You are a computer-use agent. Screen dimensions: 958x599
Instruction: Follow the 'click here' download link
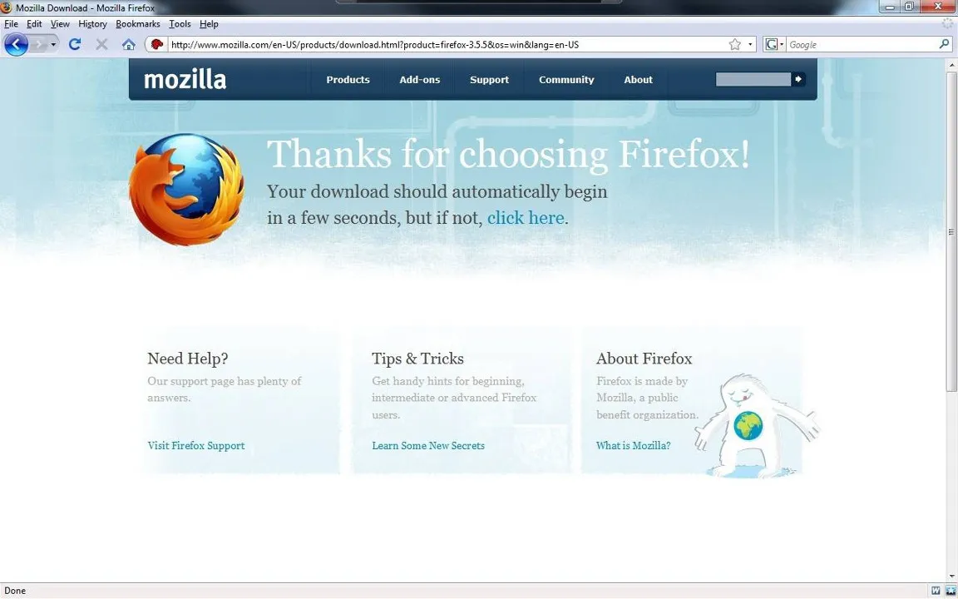[x=526, y=218]
